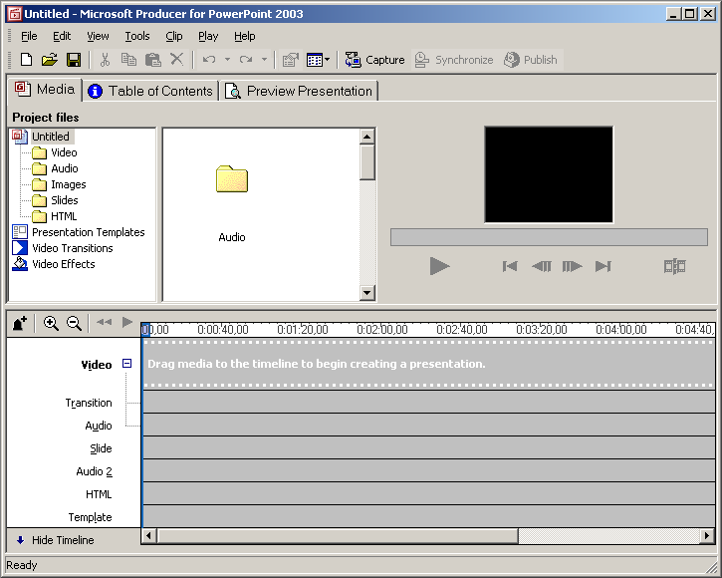Open the Play menu
The width and height of the screenshot is (722, 578).
(208, 36)
